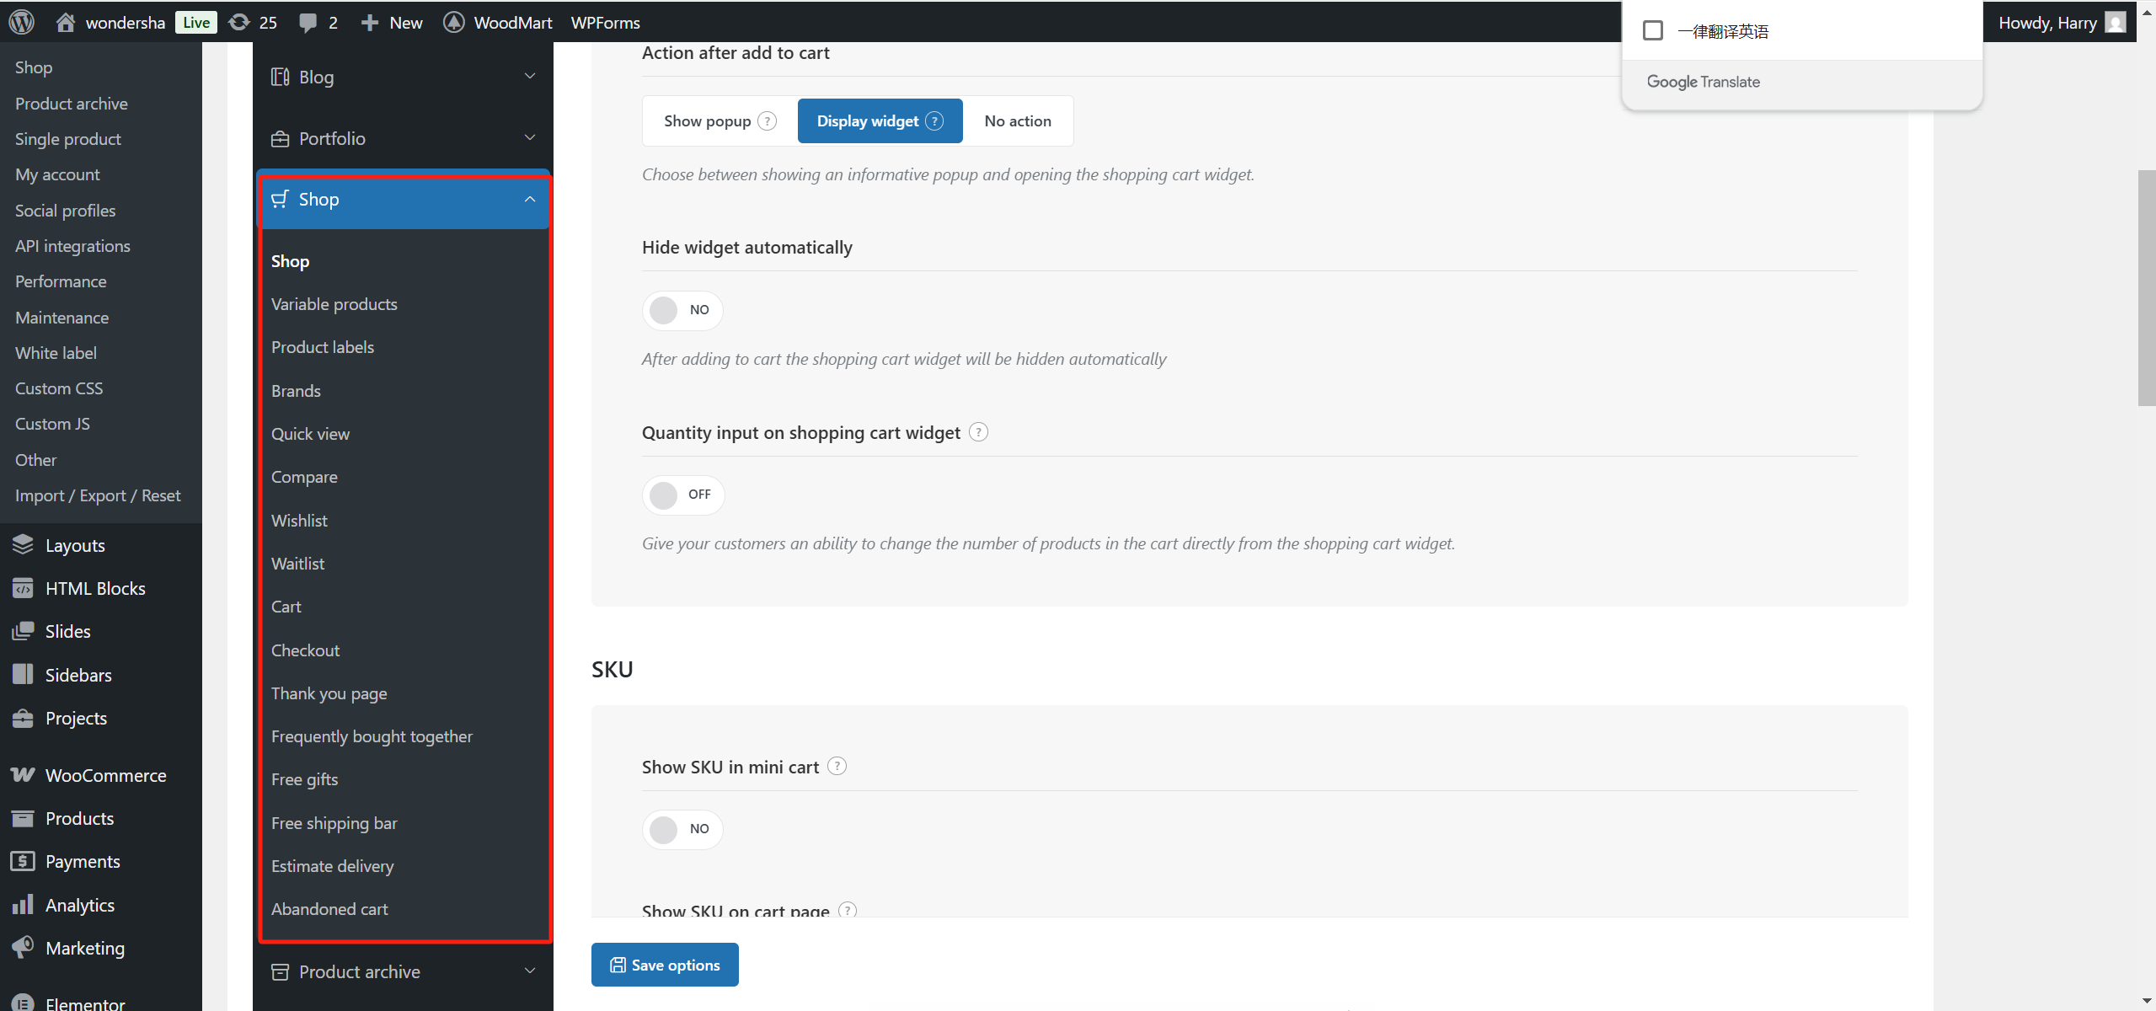Open the comments bubble icon
This screenshot has height=1011, width=2156.
308,23
